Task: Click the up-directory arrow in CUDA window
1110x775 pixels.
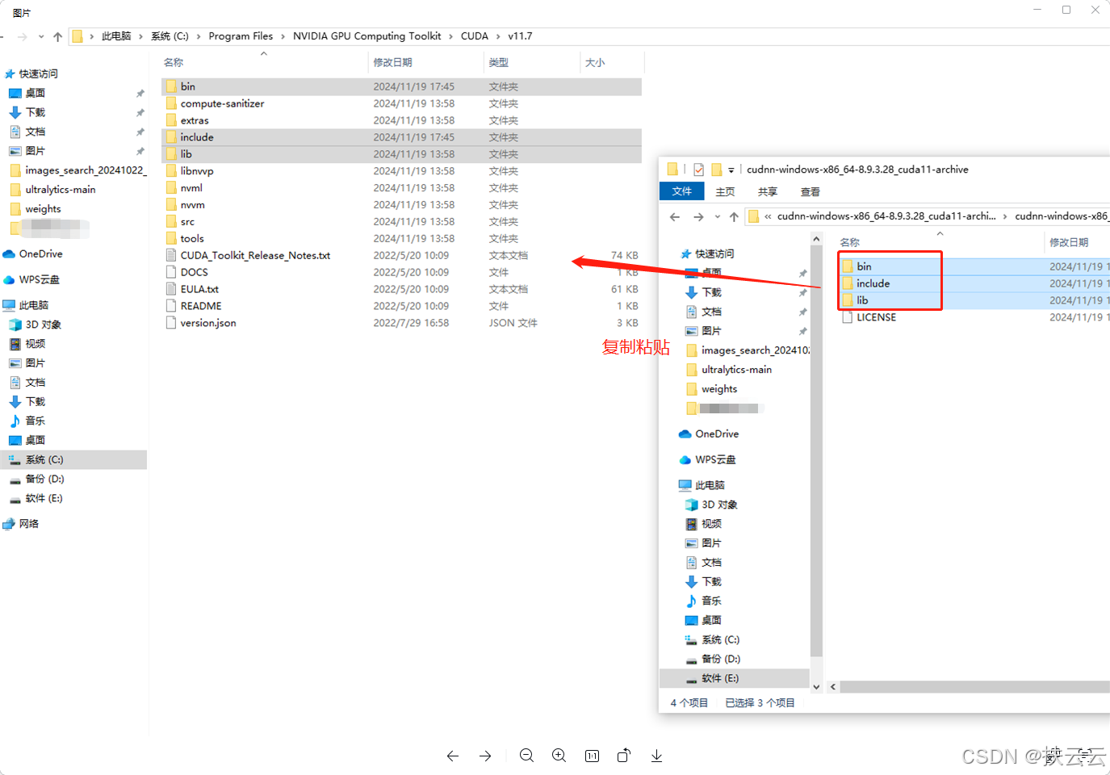Action: tap(57, 36)
